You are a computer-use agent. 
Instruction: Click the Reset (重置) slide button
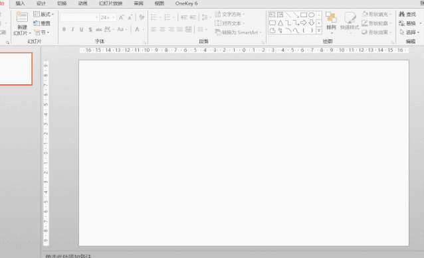click(42, 23)
